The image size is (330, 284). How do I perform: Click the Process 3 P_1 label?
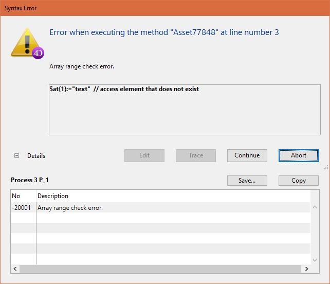click(30, 180)
